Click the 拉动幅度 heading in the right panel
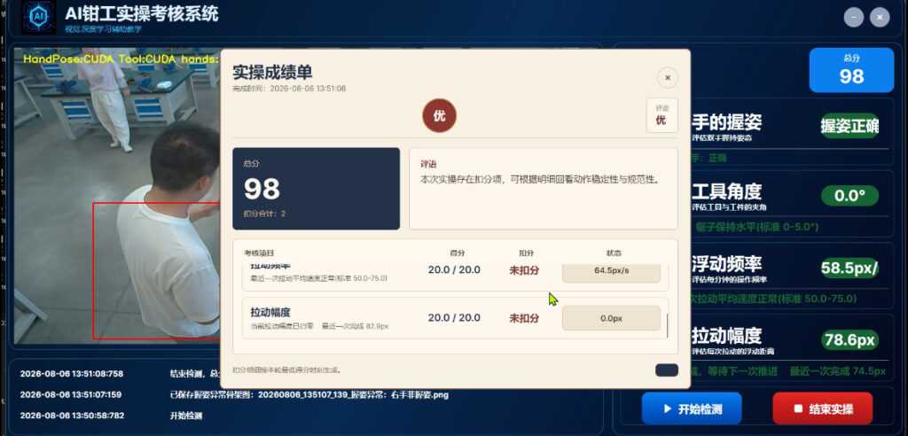 [x=727, y=336]
